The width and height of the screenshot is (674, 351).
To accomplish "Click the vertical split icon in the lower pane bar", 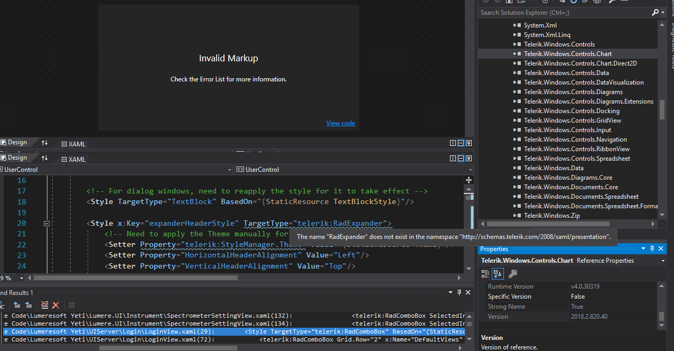I will pyautogui.click(x=453, y=159).
